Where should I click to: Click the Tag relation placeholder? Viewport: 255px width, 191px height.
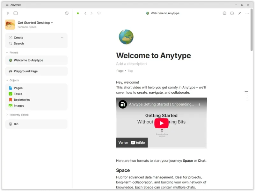coord(130,71)
